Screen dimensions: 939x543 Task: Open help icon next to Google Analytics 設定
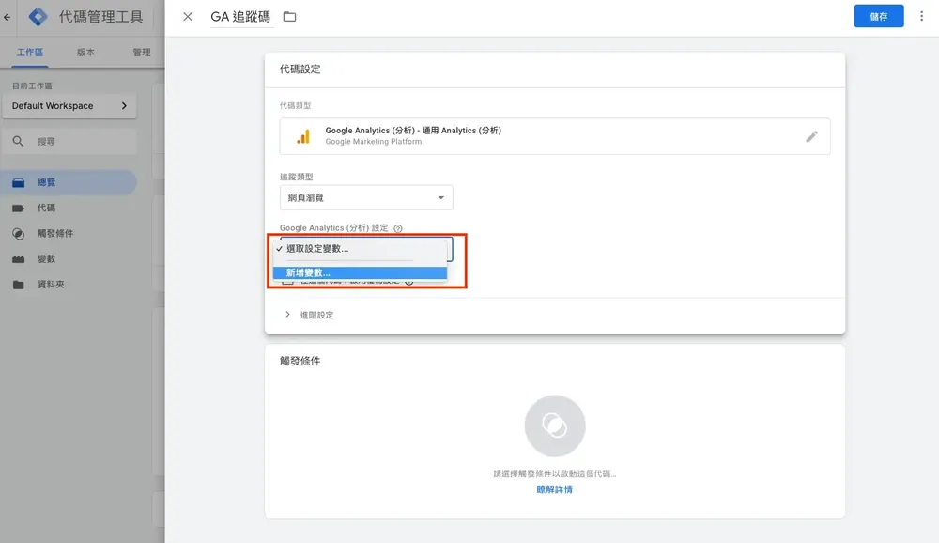398,228
